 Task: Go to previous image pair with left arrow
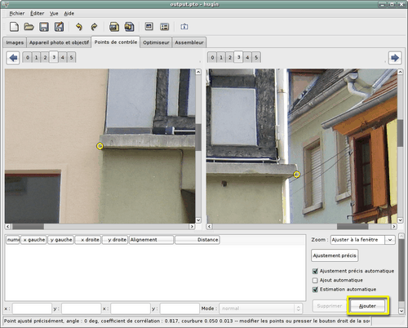pos(13,58)
